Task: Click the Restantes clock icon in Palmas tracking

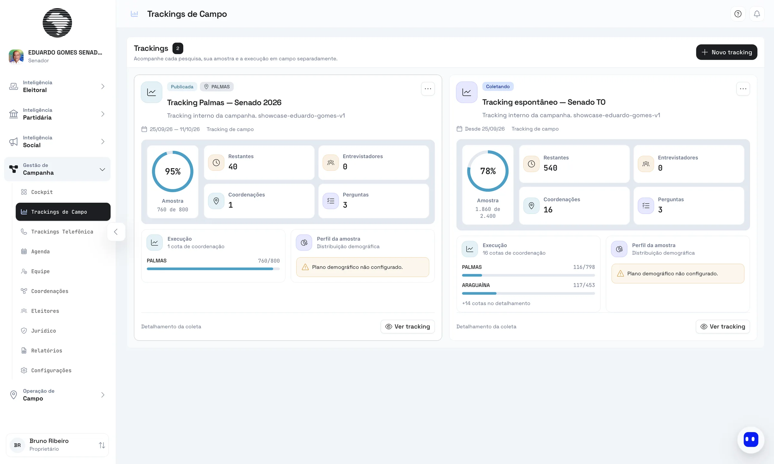Action: (x=216, y=163)
